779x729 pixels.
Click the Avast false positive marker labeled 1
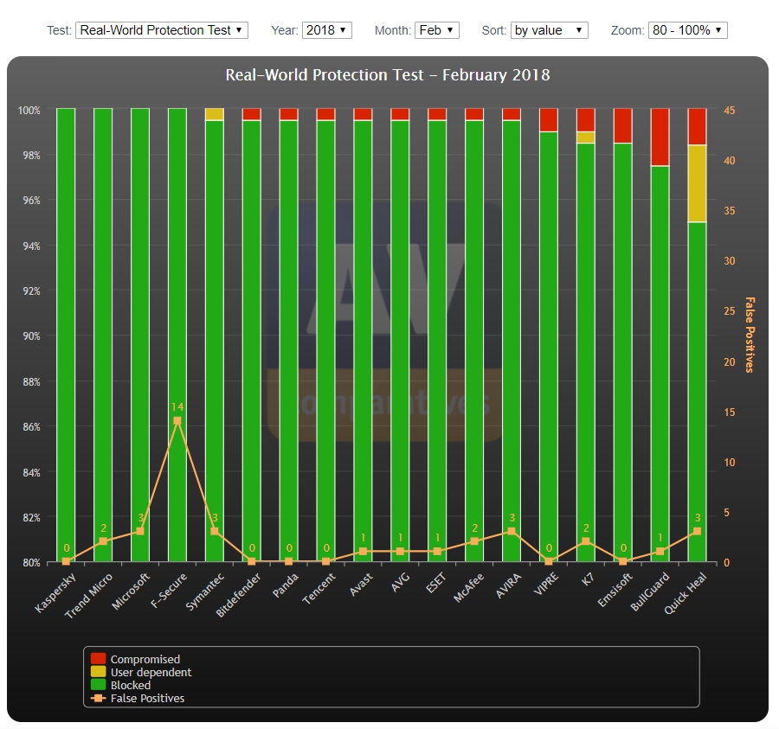tap(363, 552)
